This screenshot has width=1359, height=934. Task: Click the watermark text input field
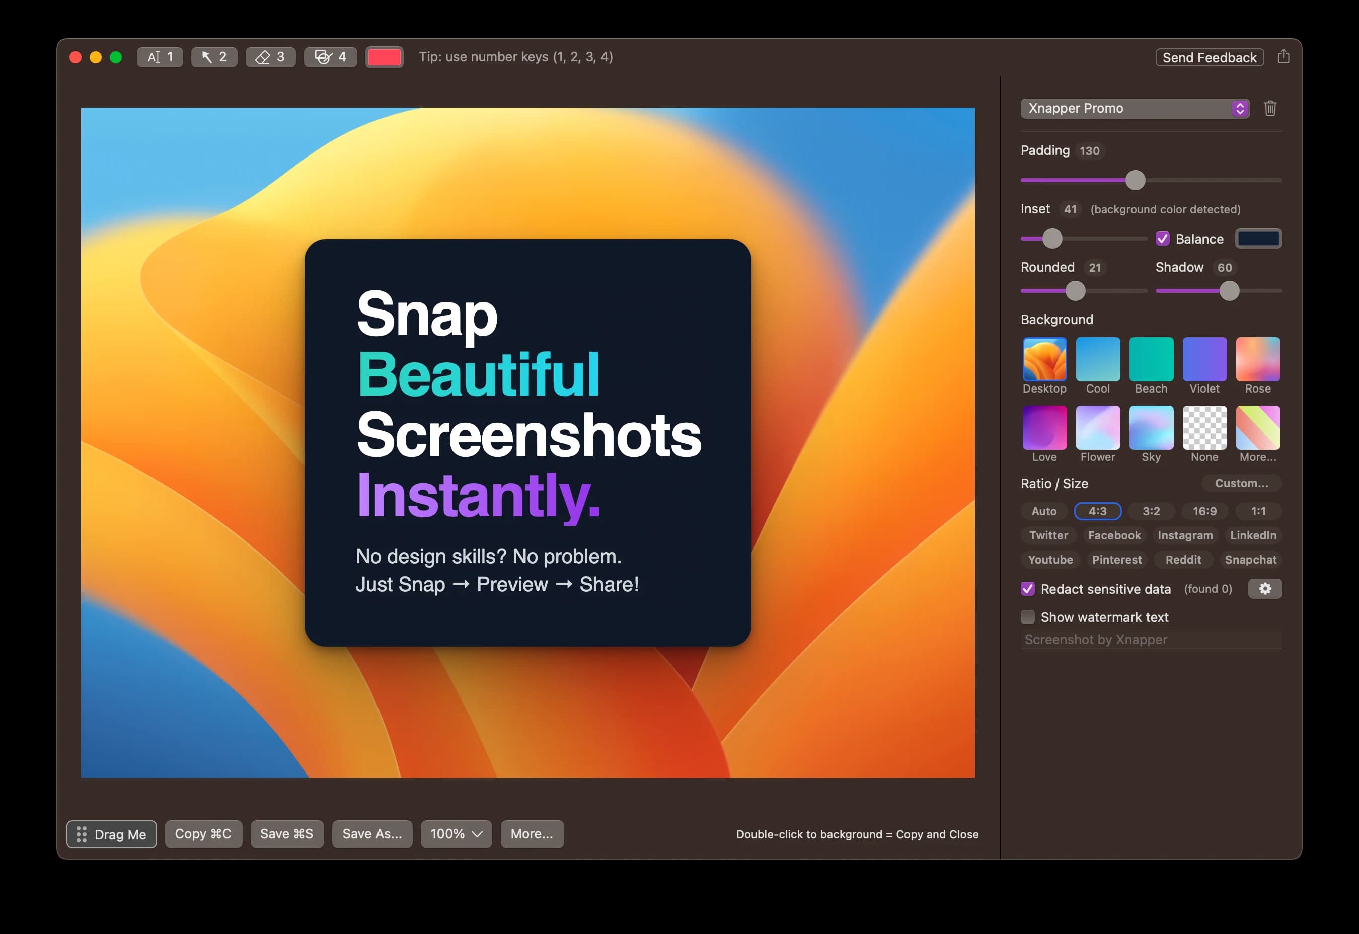(x=1151, y=640)
